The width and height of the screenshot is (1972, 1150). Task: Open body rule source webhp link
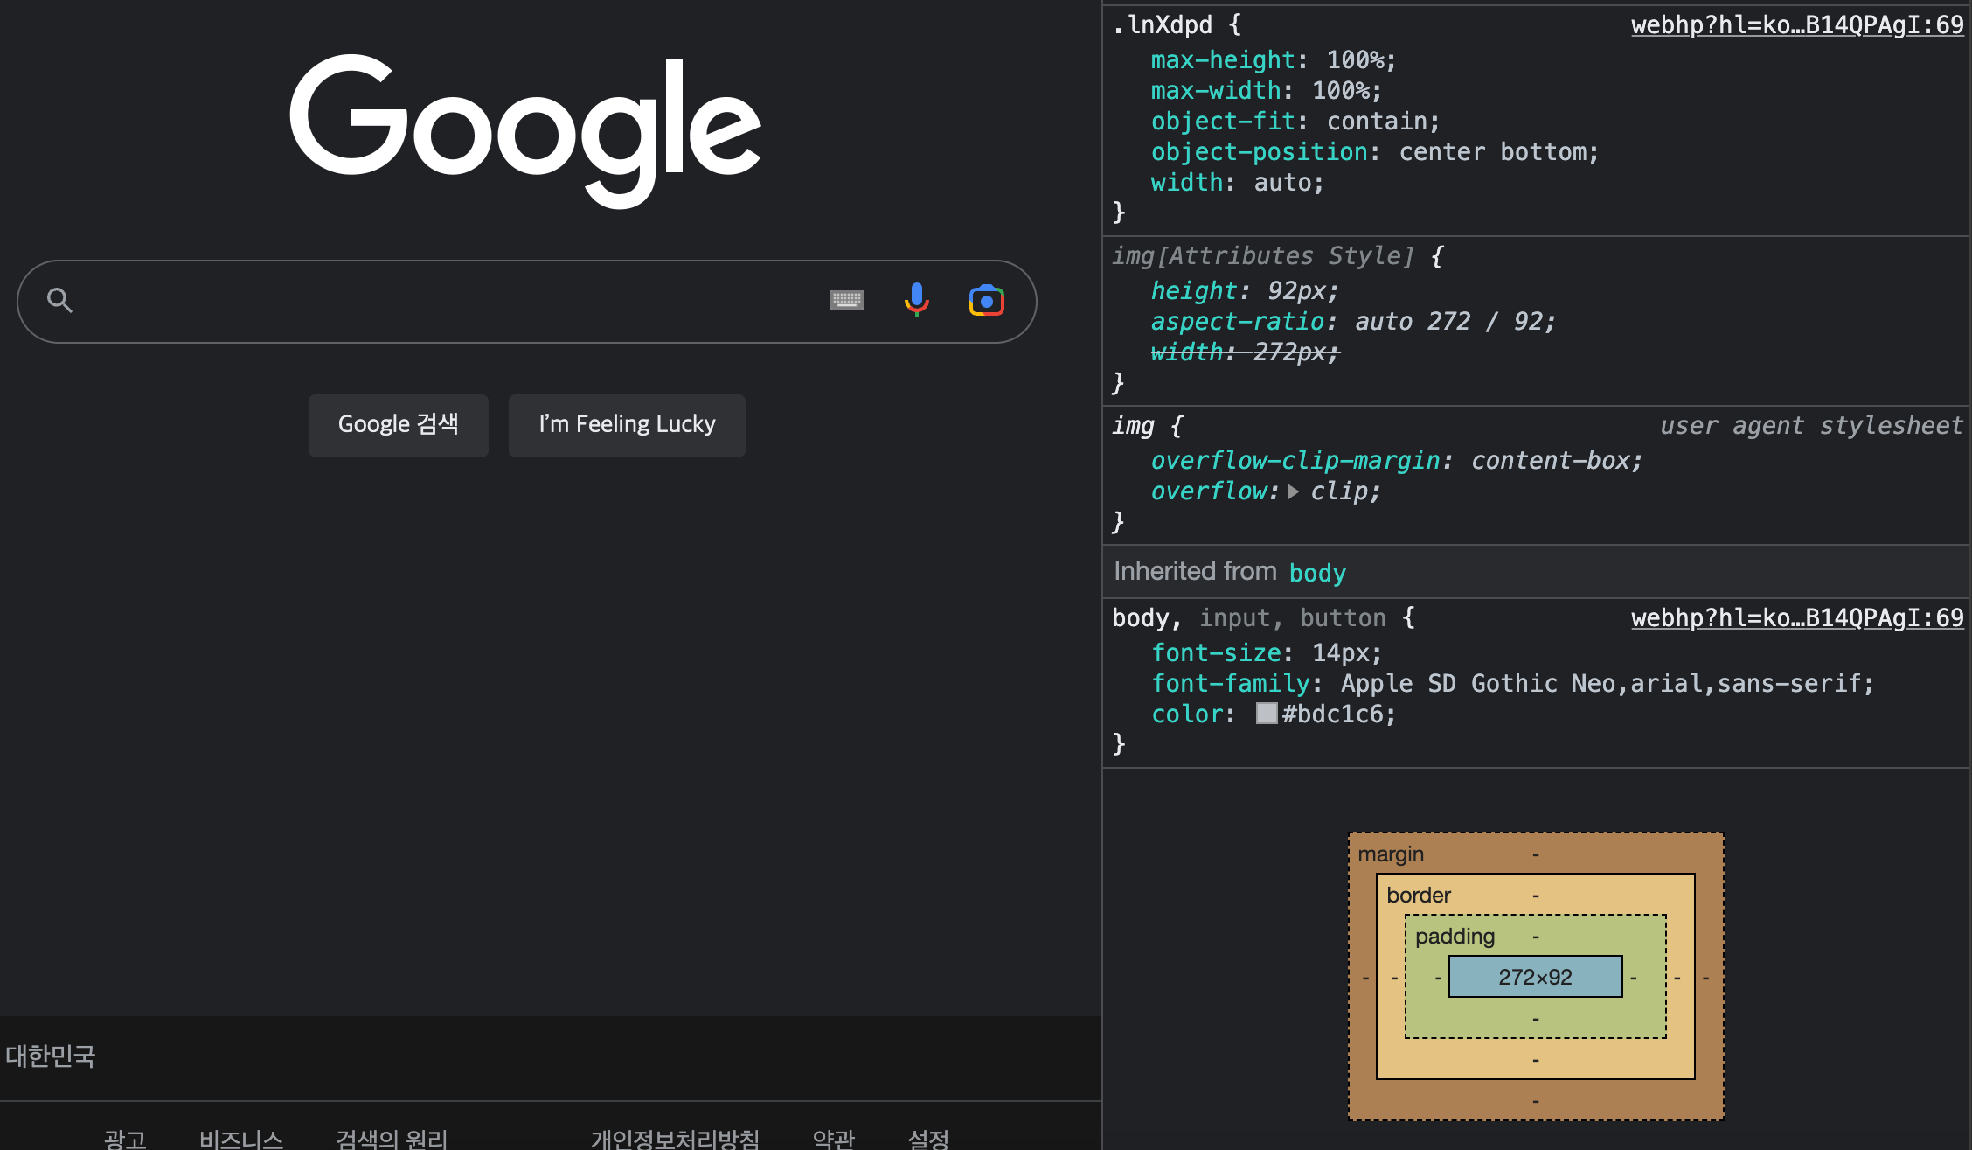(1796, 618)
